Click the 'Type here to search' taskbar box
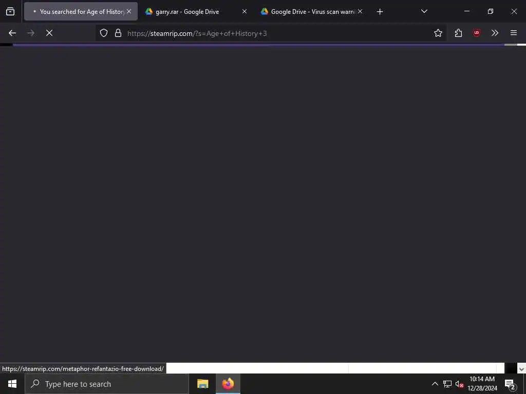This screenshot has width=526, height=394. coord(107,384)
